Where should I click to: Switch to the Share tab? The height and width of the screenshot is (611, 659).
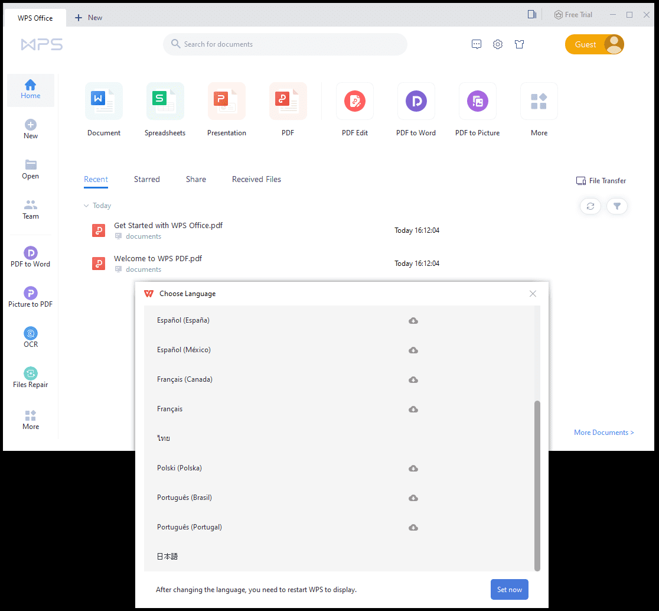coord(196,179)
